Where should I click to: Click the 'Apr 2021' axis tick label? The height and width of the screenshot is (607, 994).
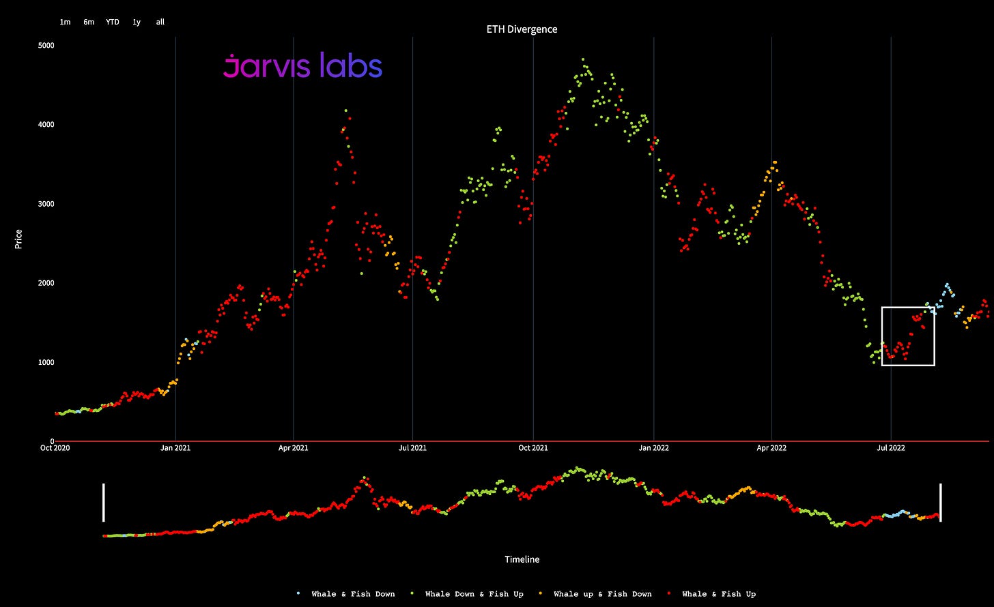[294, 448]
